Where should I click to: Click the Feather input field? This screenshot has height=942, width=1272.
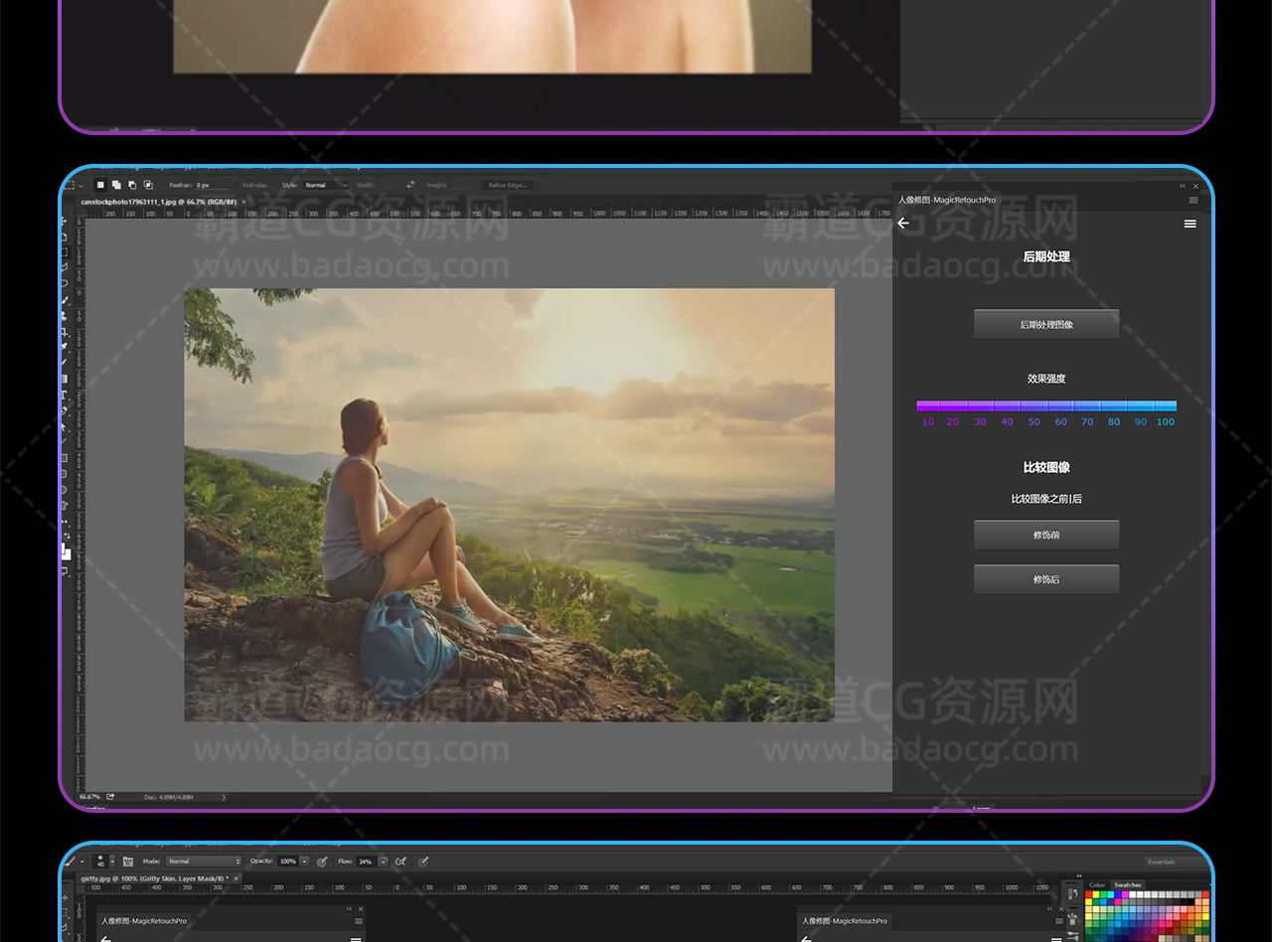pyautogui.click(x=211, y=185)
